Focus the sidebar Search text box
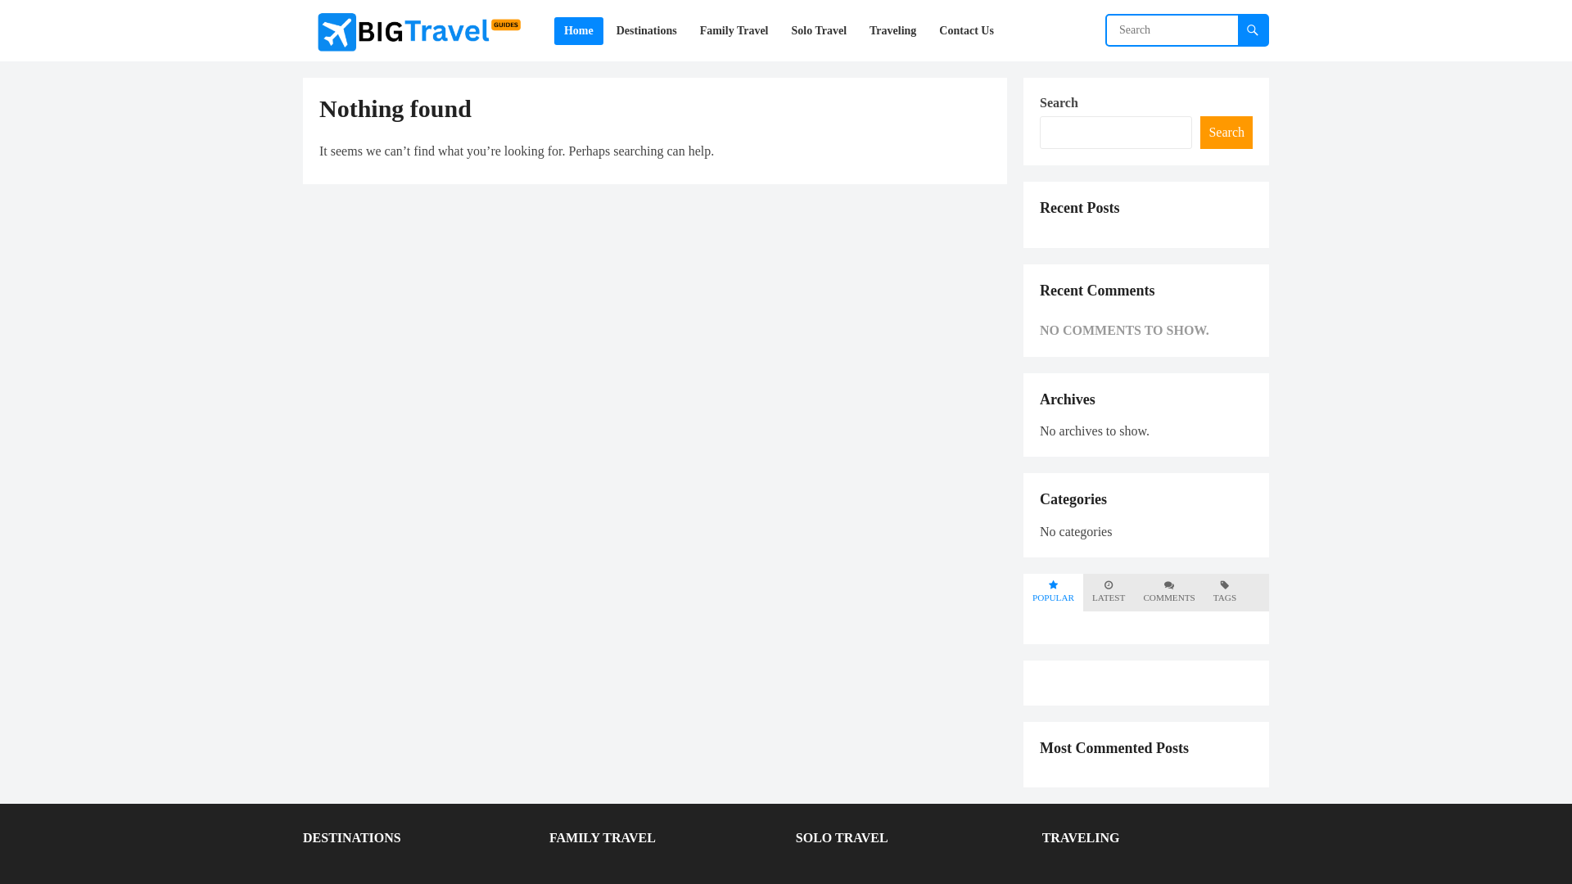 click(x=1116, y=133)
